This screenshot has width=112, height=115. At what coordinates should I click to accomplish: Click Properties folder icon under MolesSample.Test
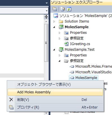pyautogui.click(x=66, y=55)
